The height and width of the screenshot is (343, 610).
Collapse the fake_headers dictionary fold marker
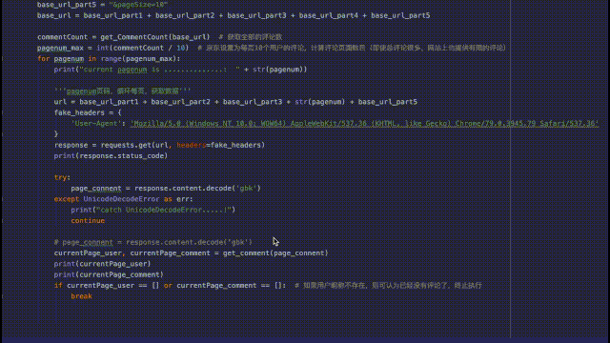[x=3, y=112]
